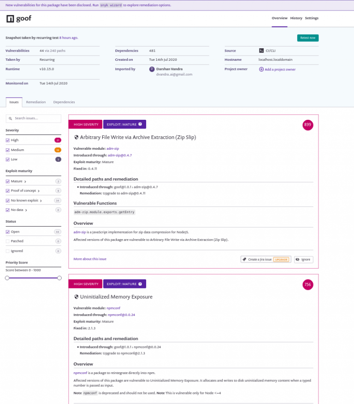Open the adm-zip vulnerable module link

coord(113,148)
